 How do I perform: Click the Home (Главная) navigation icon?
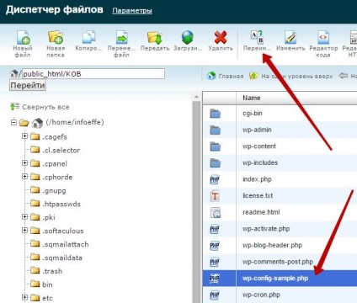[x=211, y=76]
